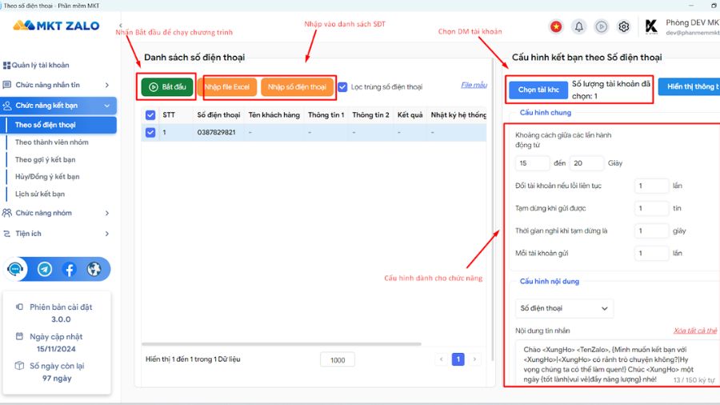Click the play tutorial icon in header
Screen dimensions: 720x405
pyautogui.click(x=601, y=26)
